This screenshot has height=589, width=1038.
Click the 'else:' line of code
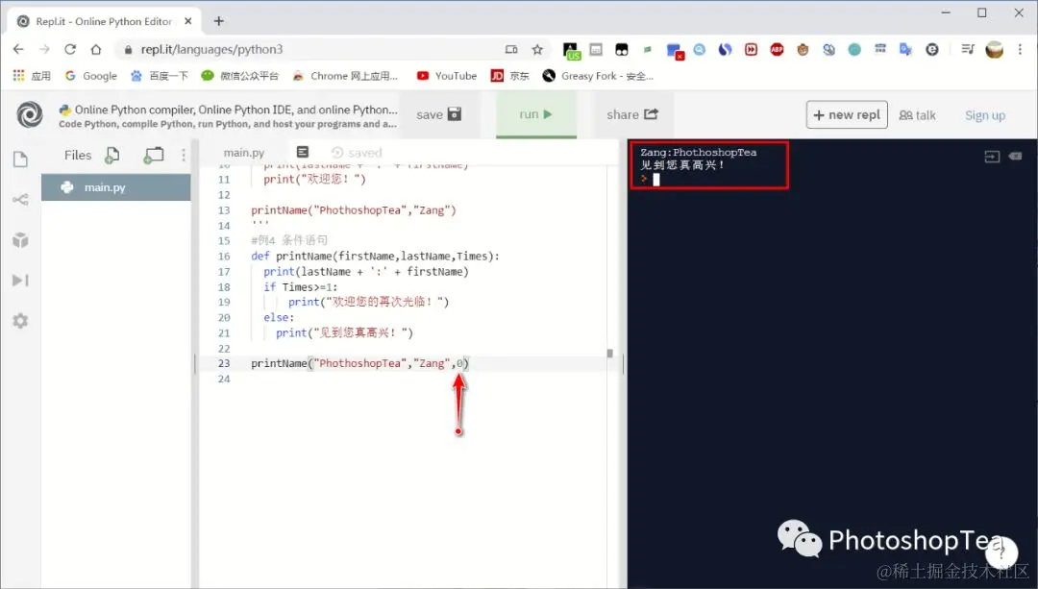tap(279, 318)
